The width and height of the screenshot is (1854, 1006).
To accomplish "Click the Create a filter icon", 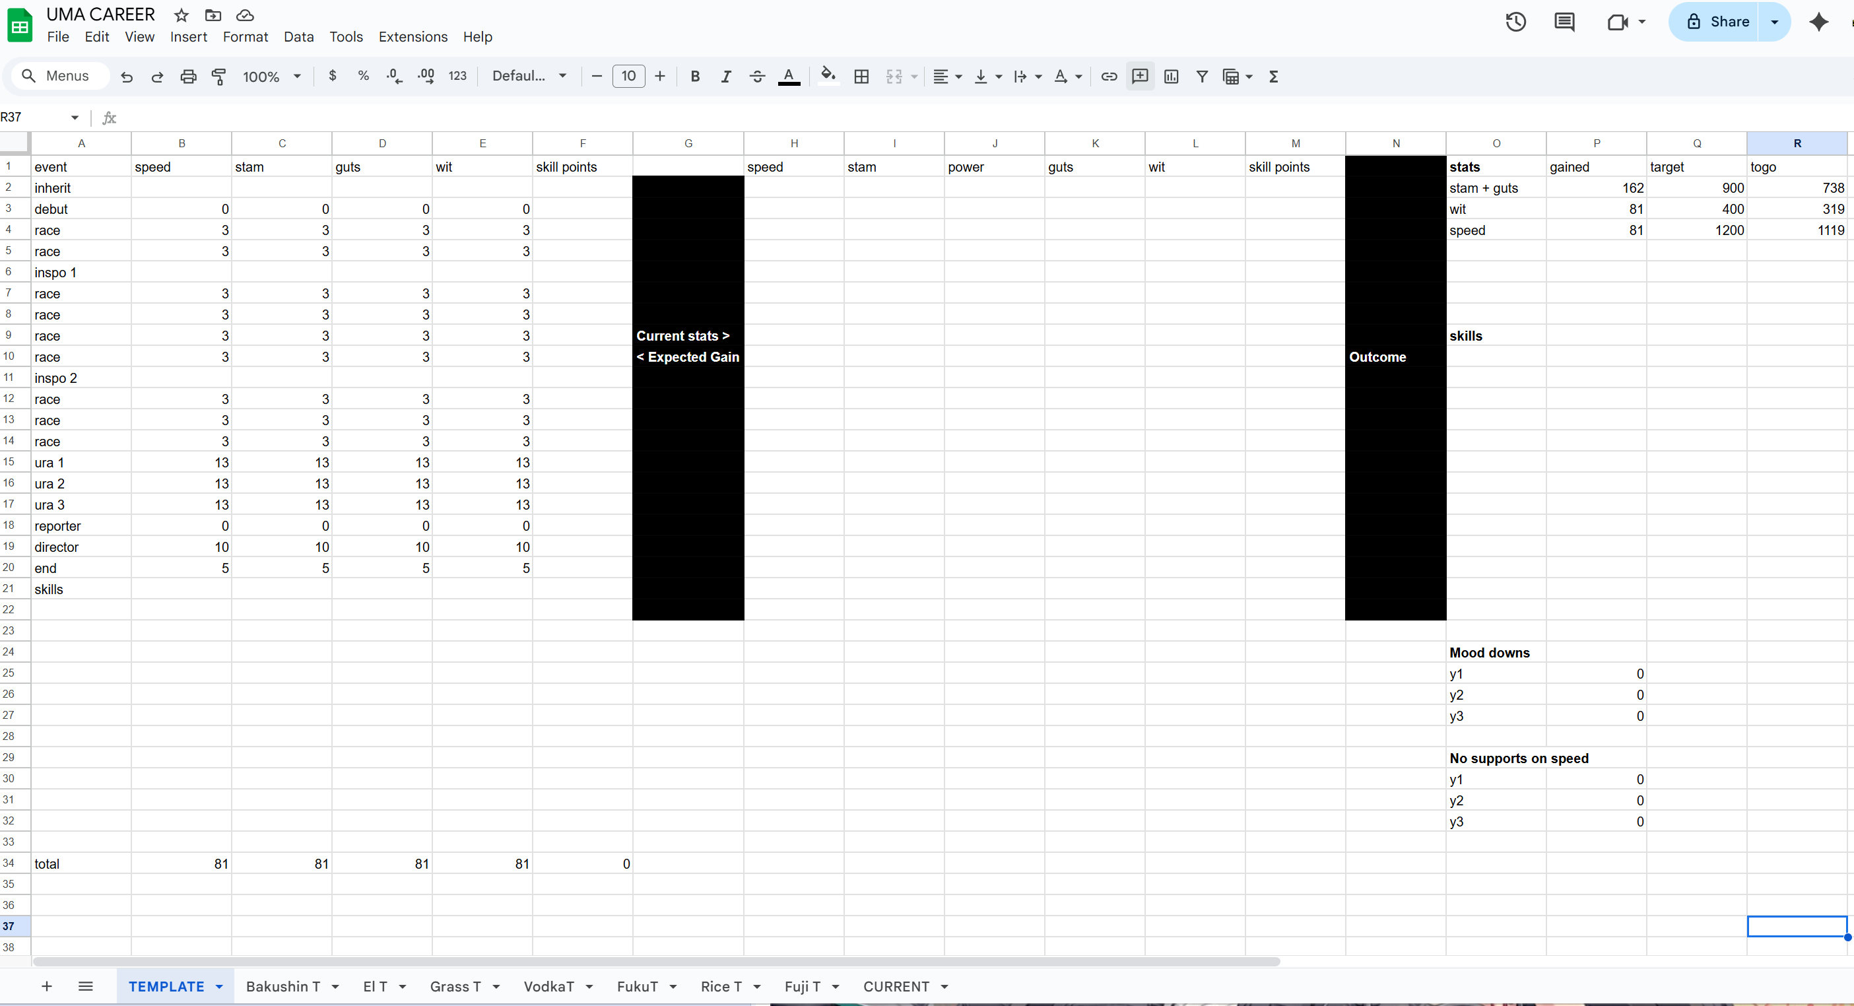I will [1201, 77].
